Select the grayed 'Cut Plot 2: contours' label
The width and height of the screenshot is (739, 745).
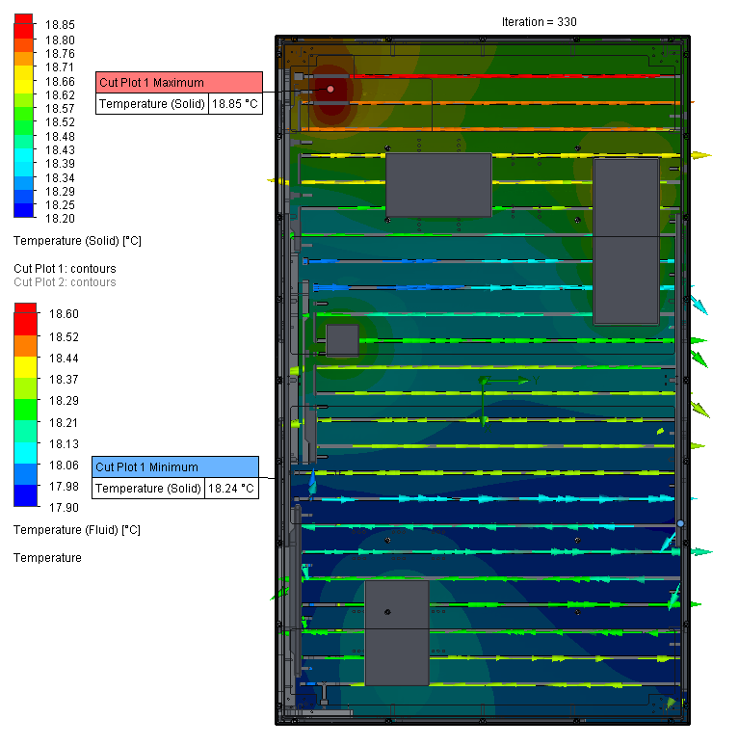tap(65, 282)
